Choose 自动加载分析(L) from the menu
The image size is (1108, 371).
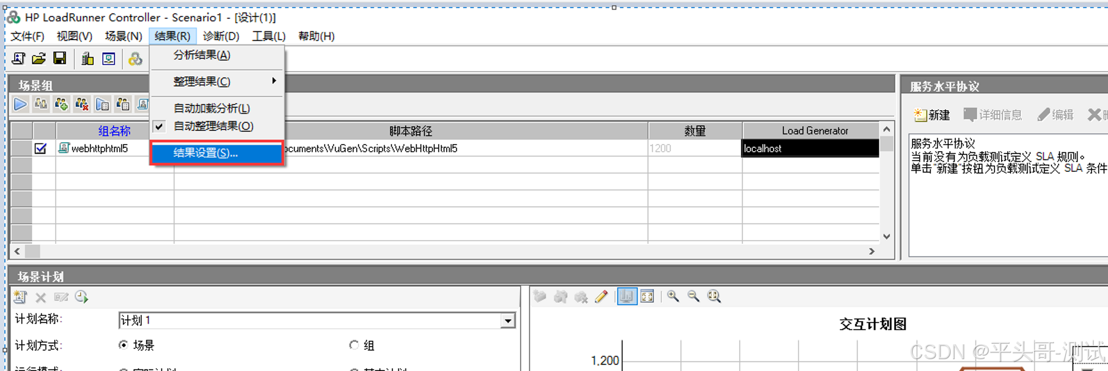217,108
